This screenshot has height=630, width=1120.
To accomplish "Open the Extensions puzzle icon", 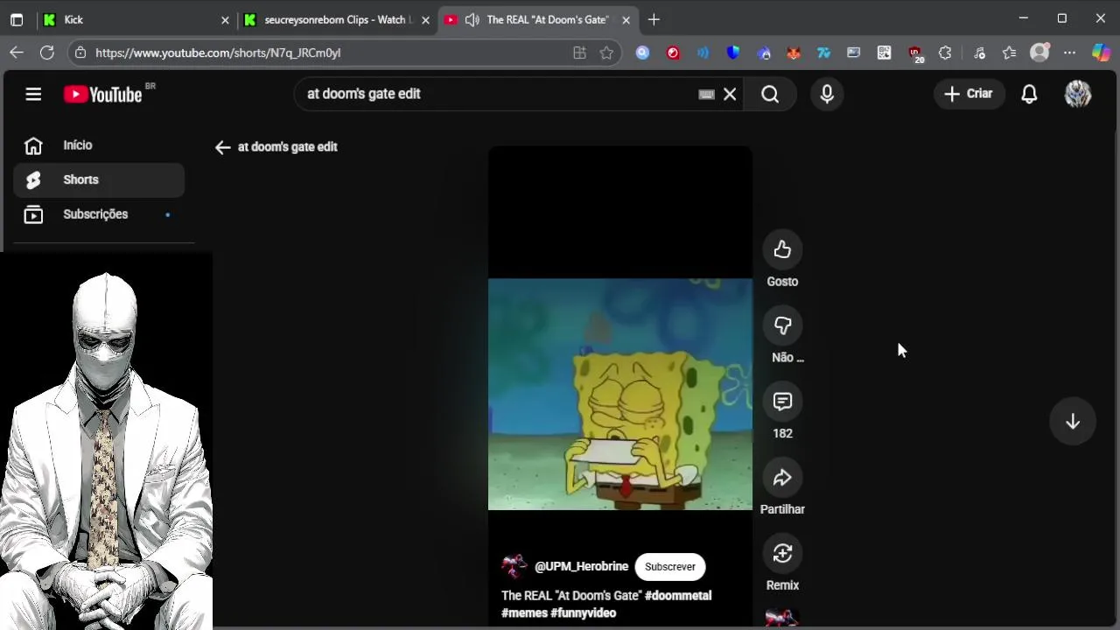I will click(x=945, y=52).
